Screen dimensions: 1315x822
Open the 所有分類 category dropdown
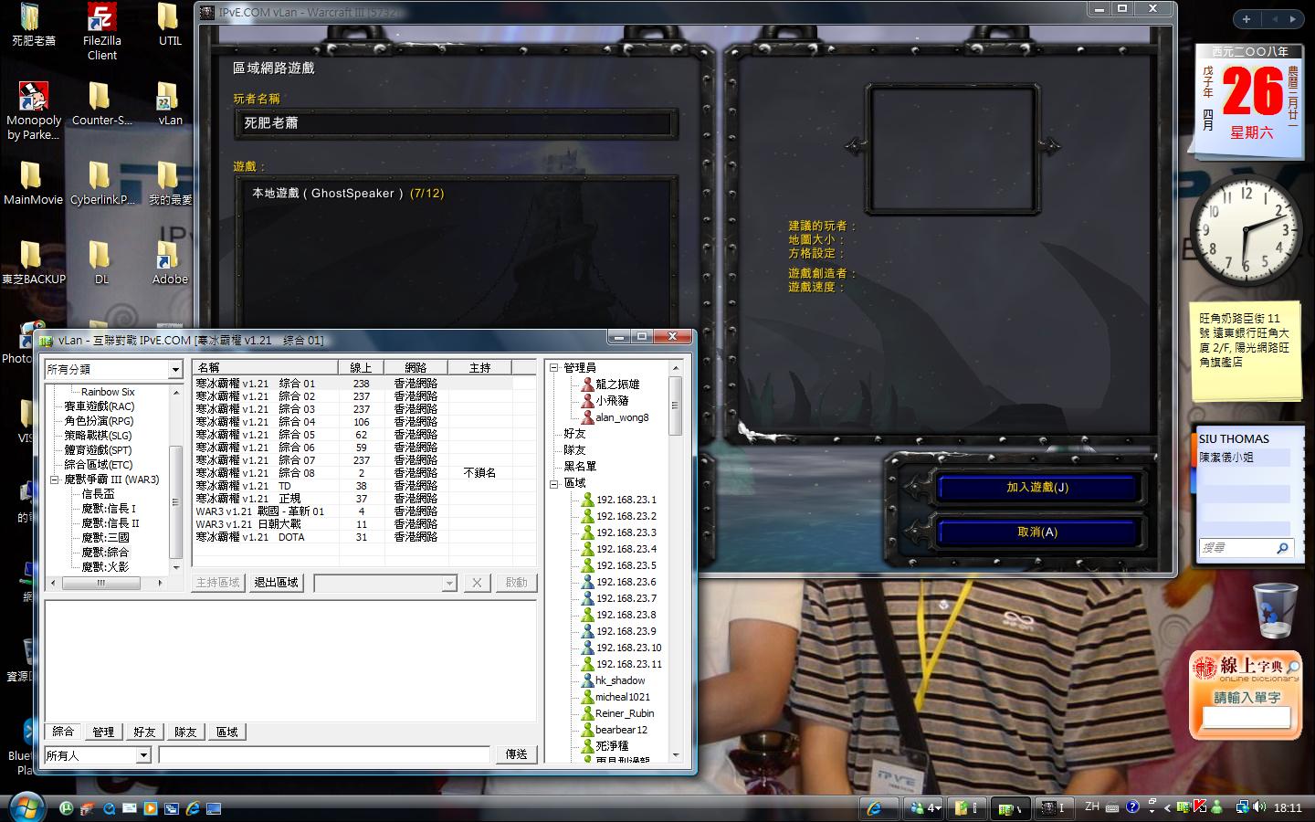(x=175, y=369)
